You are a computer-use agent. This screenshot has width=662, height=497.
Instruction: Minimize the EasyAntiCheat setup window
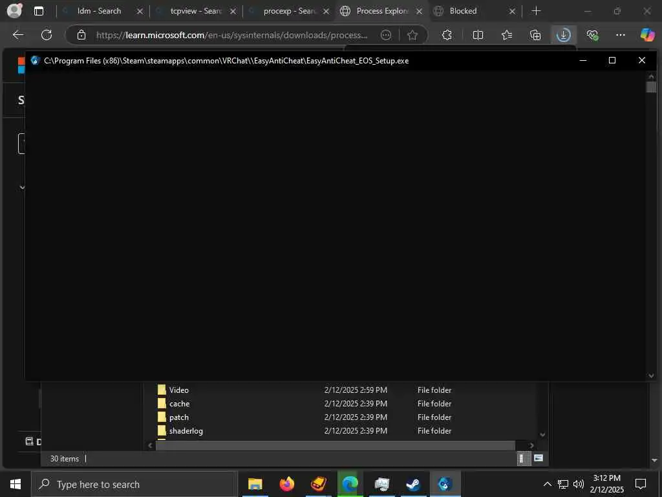pyautogui.click(x=583, y=60)
